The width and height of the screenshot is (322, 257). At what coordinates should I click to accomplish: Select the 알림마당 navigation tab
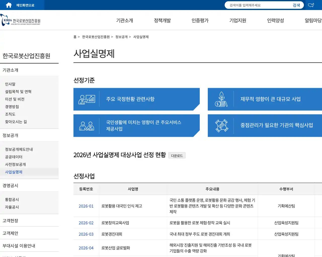313,21
